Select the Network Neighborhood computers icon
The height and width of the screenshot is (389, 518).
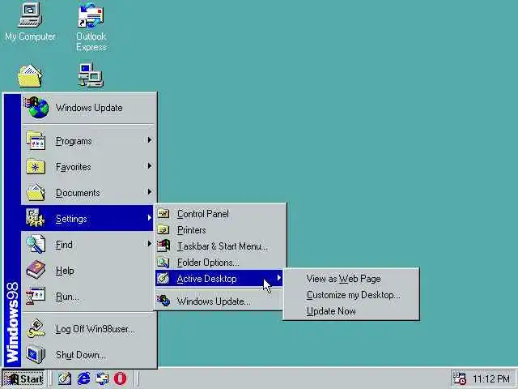pos(91,75)
